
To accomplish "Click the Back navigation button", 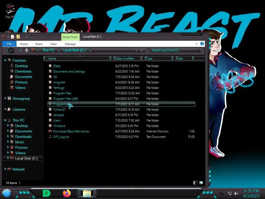I will [11, 50].
